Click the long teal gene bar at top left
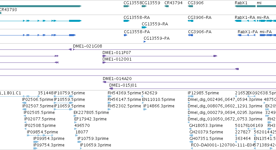 (41, 6)
